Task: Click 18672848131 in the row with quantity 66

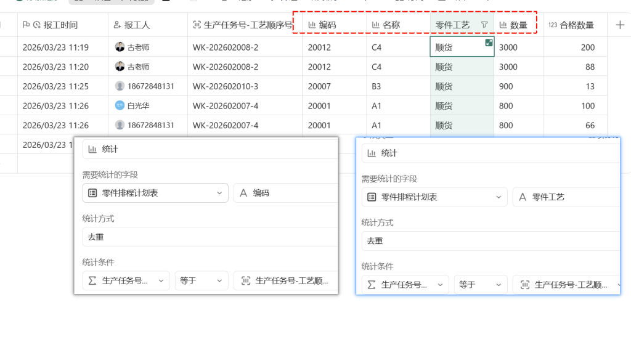Action: (x=150, y=125)
